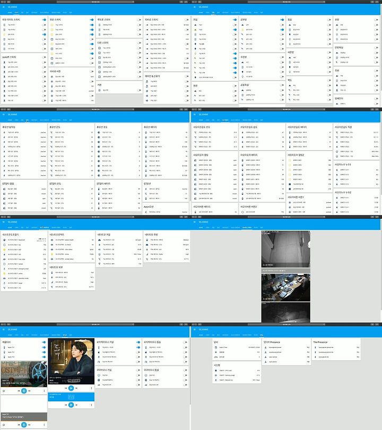
Task: Open hamburger menu in the room groups dashboard
Action: (x=195, y=7)
